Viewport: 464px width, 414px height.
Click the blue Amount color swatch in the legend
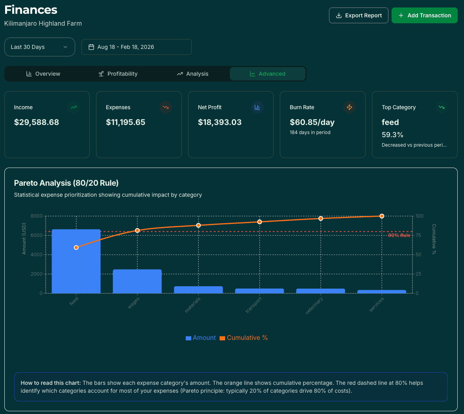(x=188, y=338)
